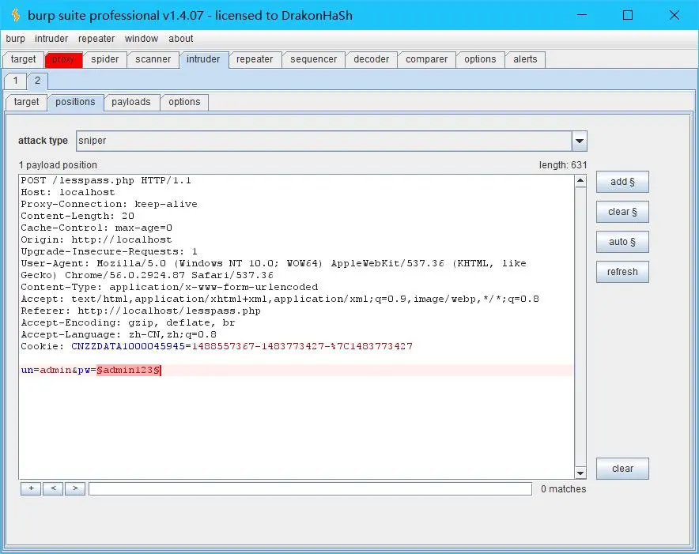
Task: Click the add § button
Action: click(622, 182)
